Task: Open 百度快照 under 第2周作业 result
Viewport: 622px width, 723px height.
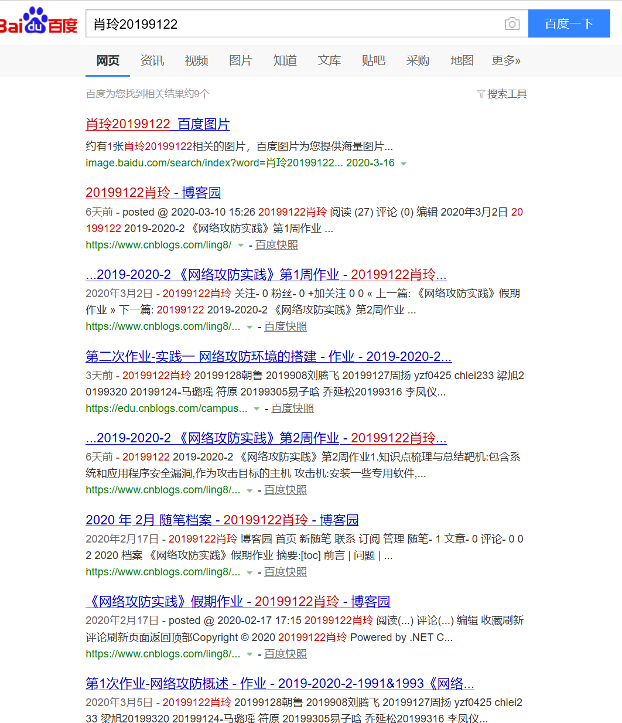Action: [285, 490]
